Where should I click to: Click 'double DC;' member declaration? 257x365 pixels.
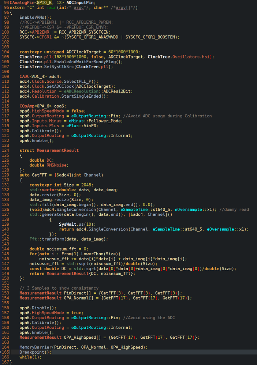[41, 160]
